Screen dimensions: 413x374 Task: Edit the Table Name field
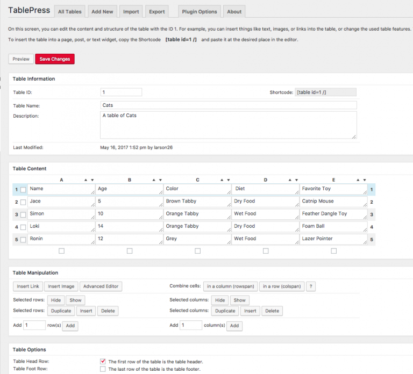(229, 105)
